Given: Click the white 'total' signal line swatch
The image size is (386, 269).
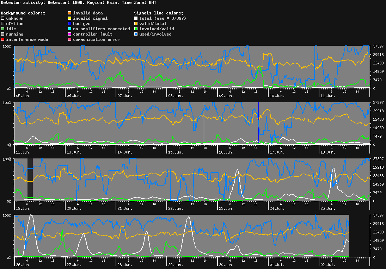Looking at the screenshot, I should pyautogui.click(x=136, y=18).
